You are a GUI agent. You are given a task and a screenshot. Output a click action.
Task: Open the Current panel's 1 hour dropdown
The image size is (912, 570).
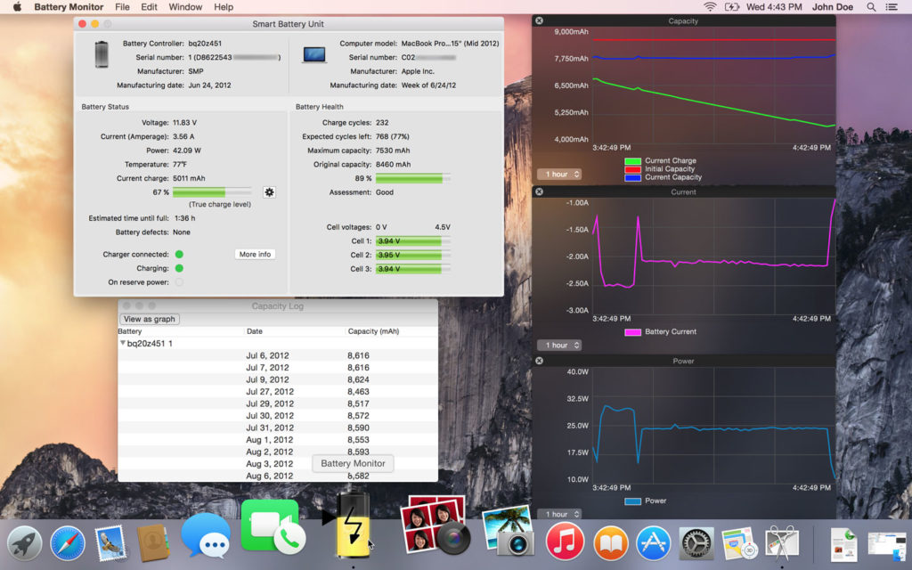click(559, 345)
